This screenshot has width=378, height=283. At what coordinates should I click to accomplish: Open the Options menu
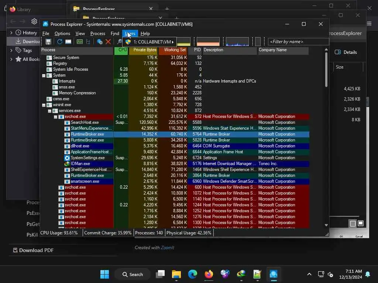pyautogui.click(x=62, y=34)
